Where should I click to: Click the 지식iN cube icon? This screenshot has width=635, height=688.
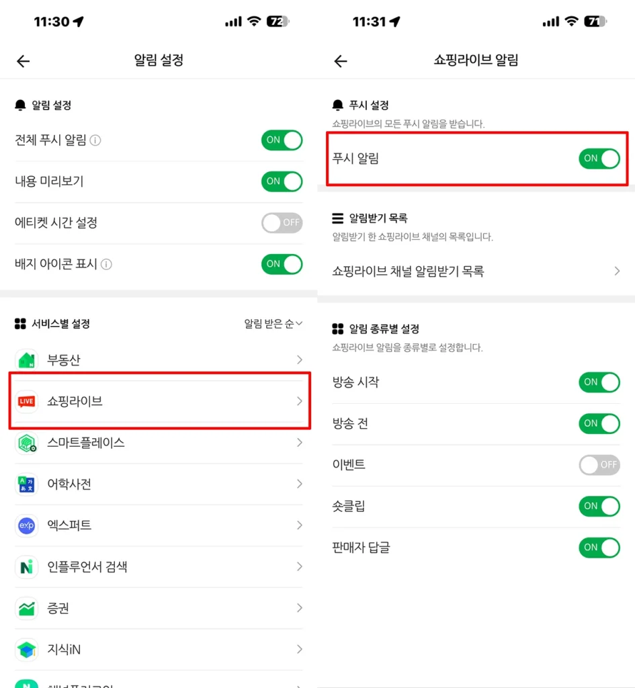28,649
